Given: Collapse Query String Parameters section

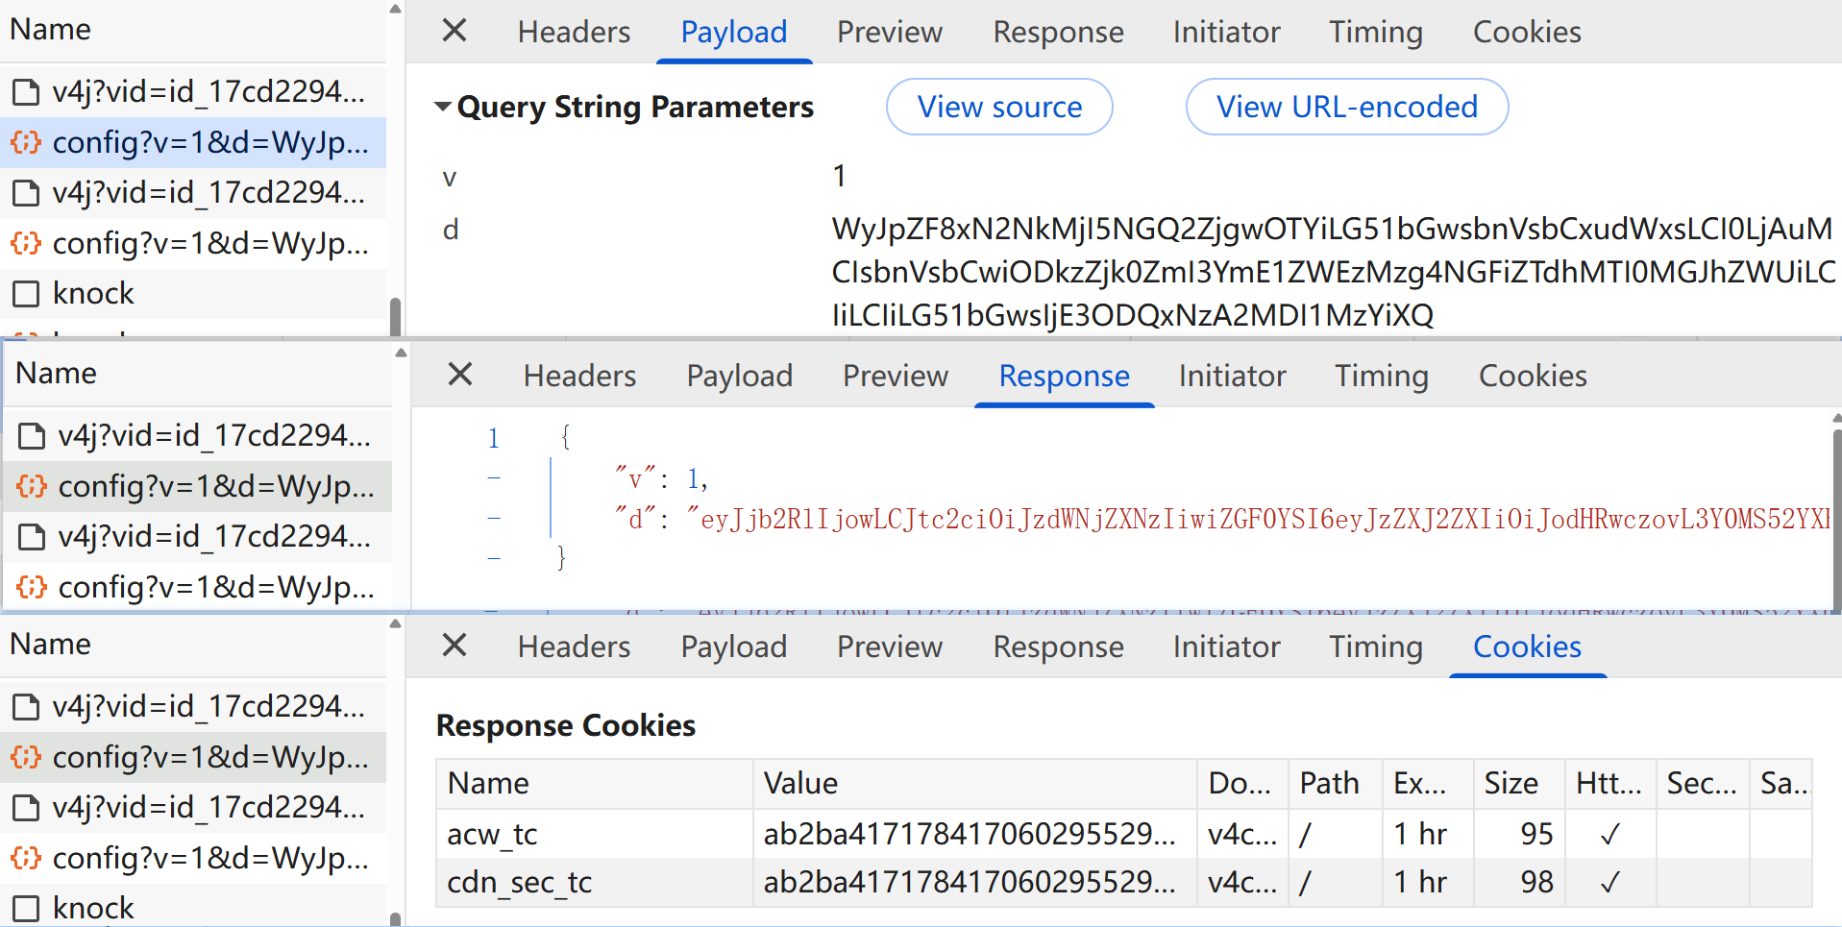Looking at the screenshot, I should [442, 107].
